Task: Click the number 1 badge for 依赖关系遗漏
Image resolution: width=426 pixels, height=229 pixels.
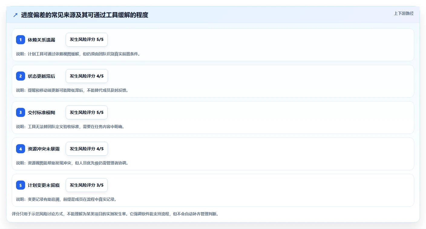Action: coord(21,40)
